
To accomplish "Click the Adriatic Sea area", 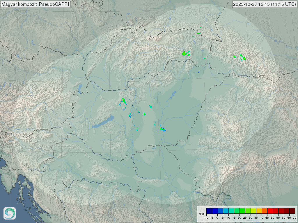I will pyautogui.click(x=9, y=186).
